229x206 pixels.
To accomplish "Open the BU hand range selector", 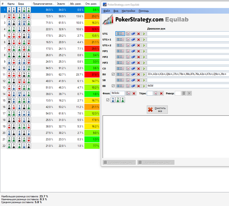I will click(120, 74).
